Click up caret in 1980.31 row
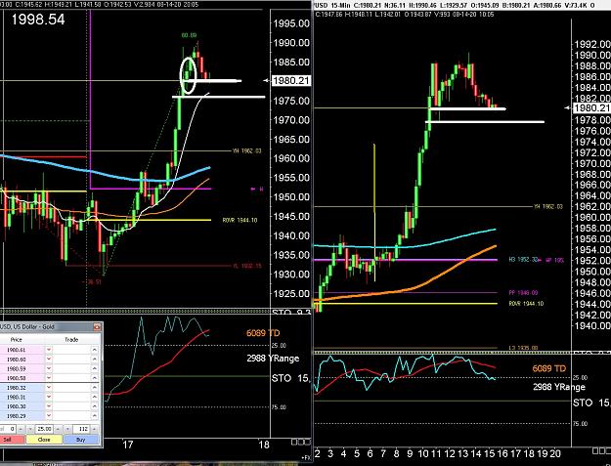Image resolution: width=611 pixels, height=466 pixels. (94, 397)
